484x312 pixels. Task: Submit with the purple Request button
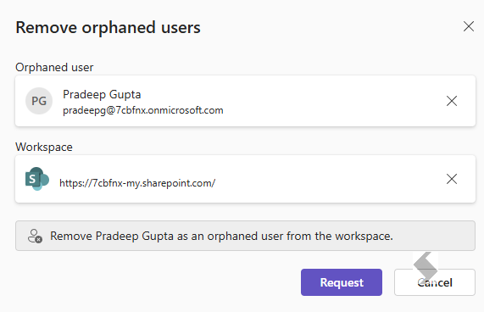coord(342,282)
